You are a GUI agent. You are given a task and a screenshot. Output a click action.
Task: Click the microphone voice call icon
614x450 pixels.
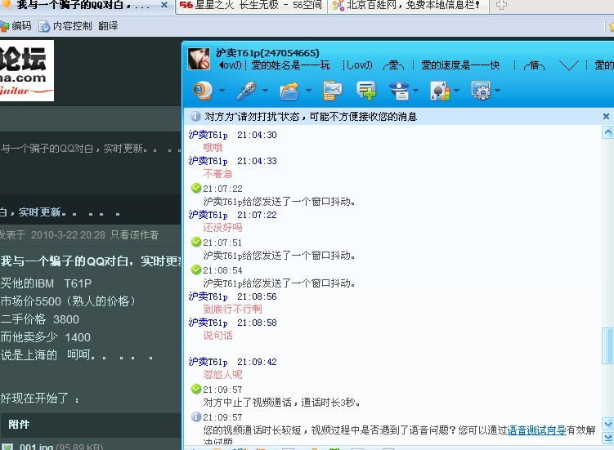click(246, 90)
